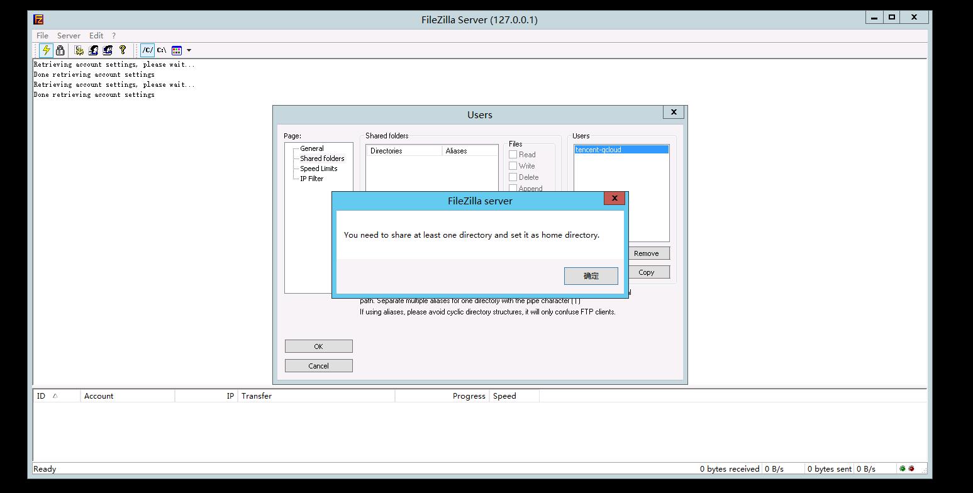Open the Edit menu
The width and height of the screenshot is (973, 493).
[x=96, y=36]
